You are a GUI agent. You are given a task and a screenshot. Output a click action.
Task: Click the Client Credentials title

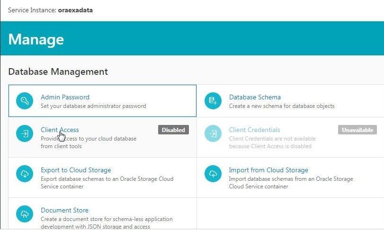coord(254,130)
